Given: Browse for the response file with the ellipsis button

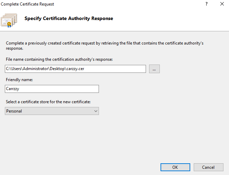Looking at the screenshot, I should coord(154,69).
